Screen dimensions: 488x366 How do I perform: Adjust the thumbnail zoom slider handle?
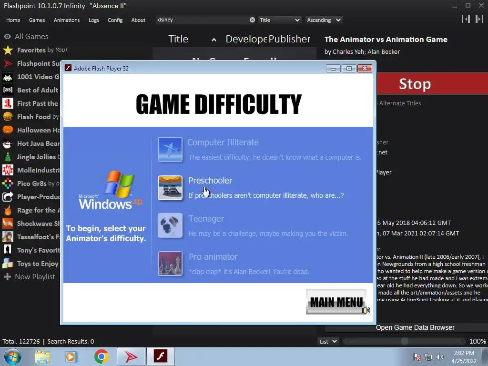(404, 341)
